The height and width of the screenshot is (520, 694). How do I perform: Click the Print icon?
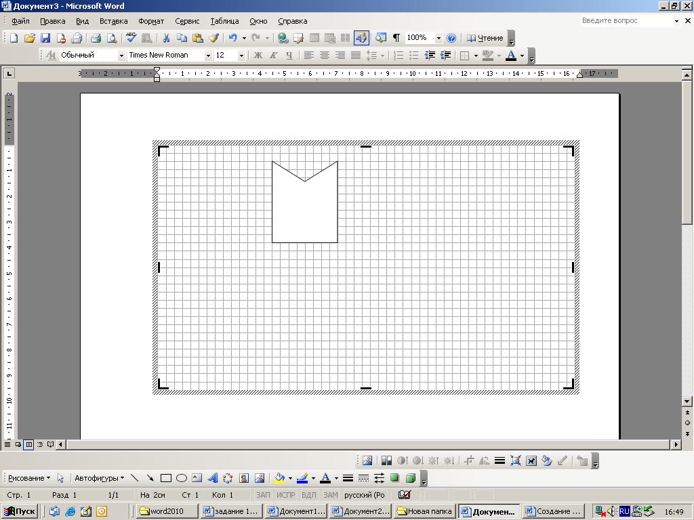[96, 38]
